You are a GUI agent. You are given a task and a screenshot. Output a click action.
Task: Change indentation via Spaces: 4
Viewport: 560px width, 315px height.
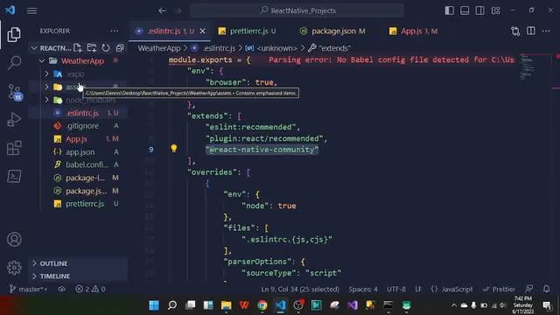363,289
